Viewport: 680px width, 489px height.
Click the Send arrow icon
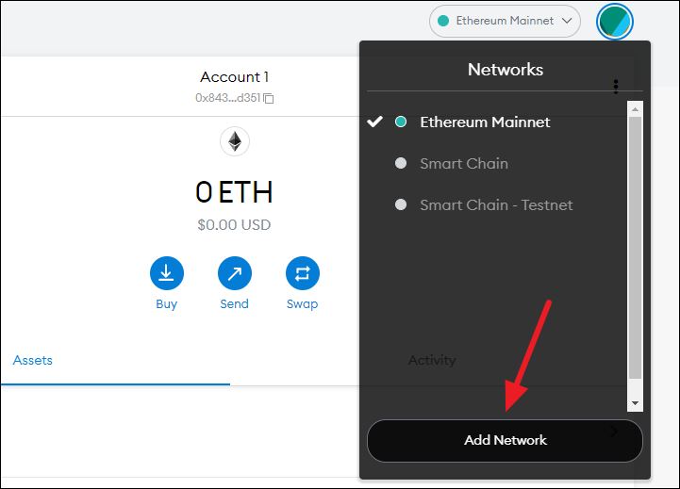click(x=235, y=273)
